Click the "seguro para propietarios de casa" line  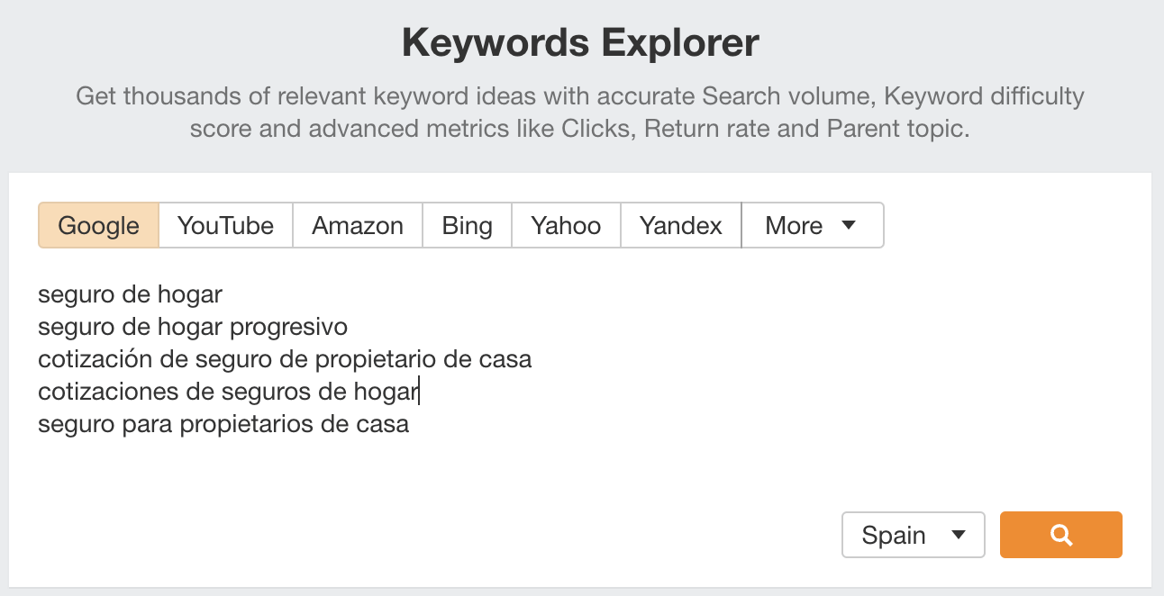pyautogui.click(x=223, y=424)
